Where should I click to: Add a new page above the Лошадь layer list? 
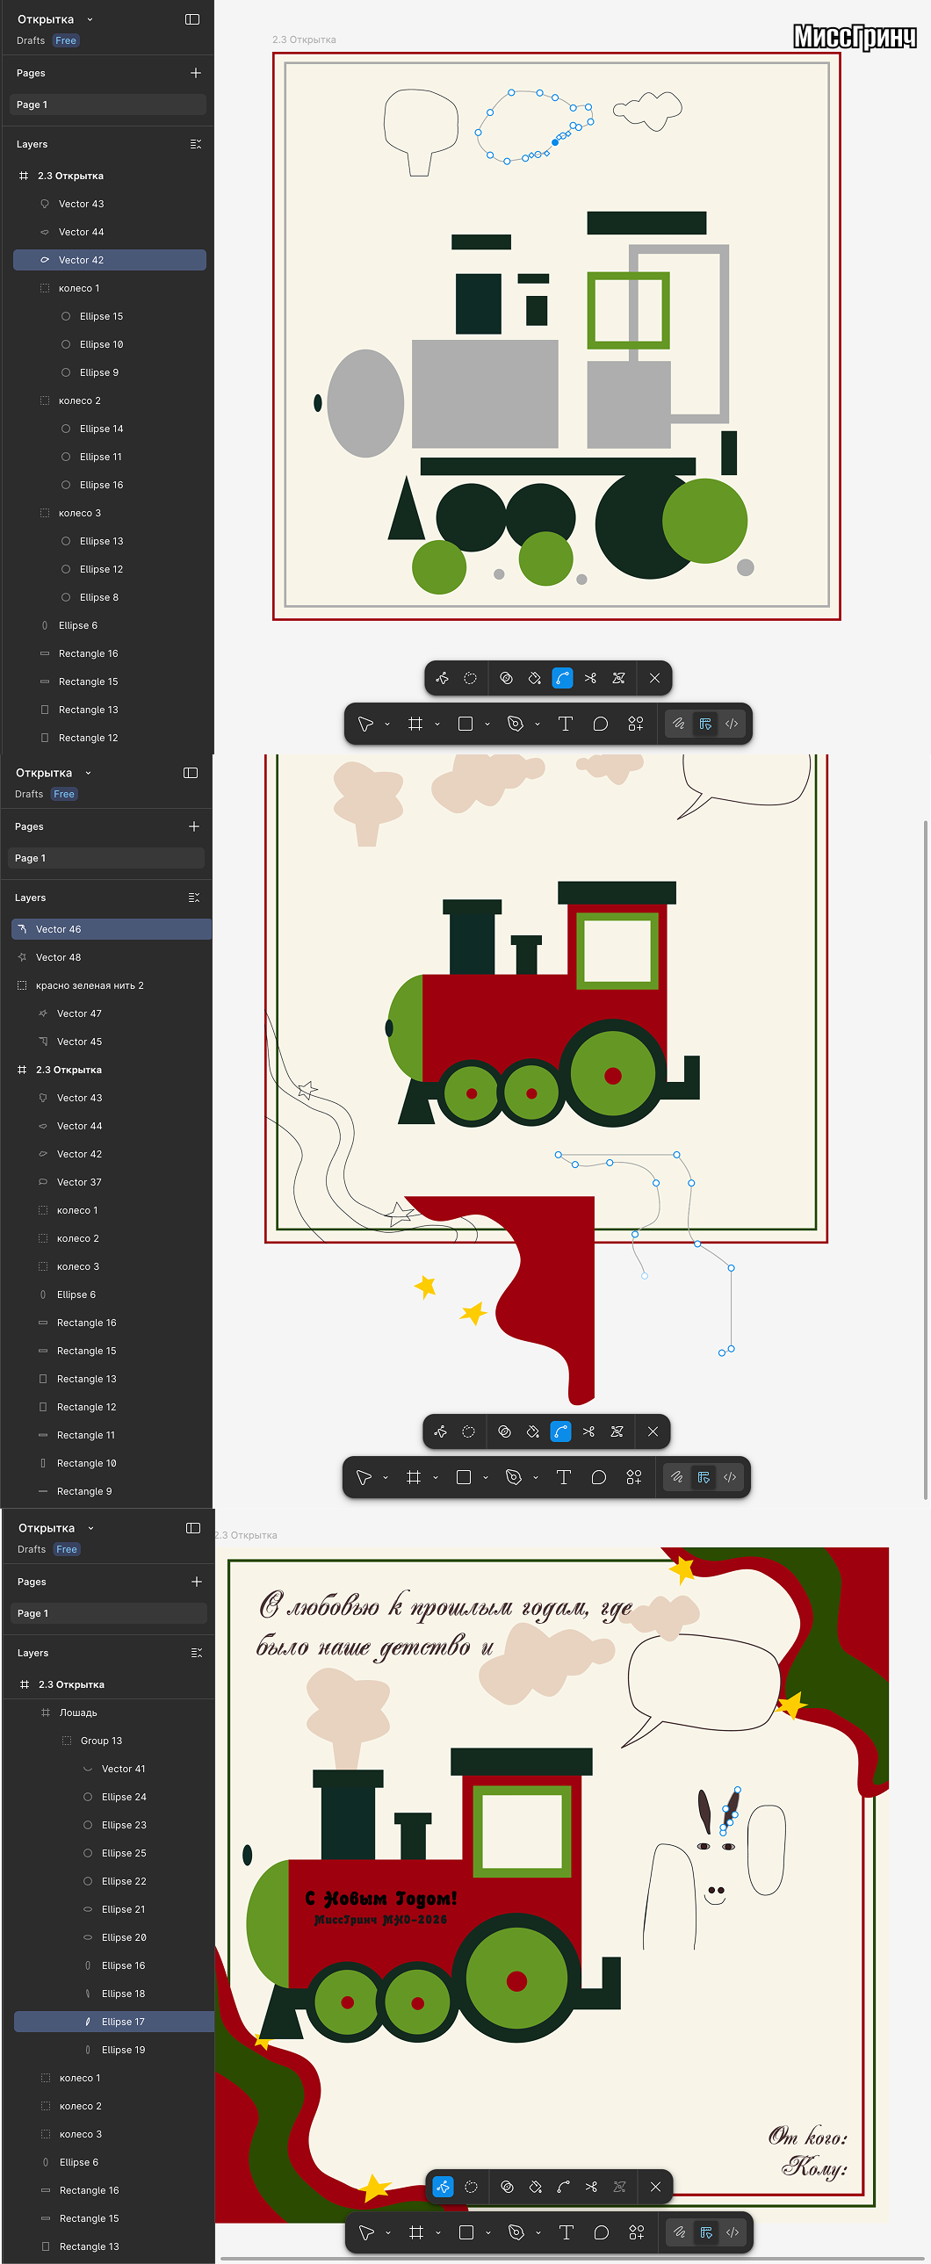point(197,1582)
